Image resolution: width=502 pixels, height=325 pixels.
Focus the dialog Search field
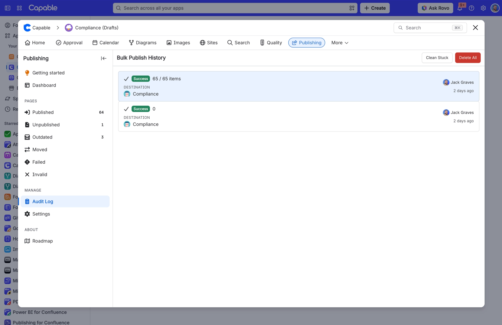[430, 28]
